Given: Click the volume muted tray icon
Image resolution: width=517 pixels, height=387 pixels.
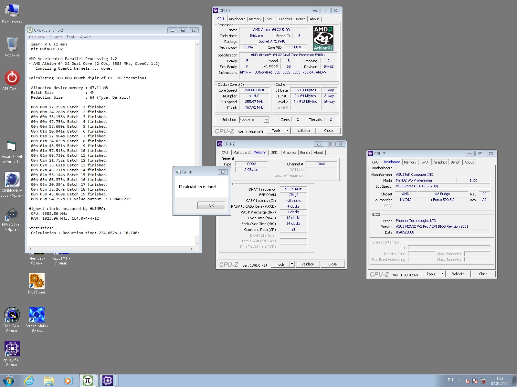Looking at the screenshot, I should 467,381.
